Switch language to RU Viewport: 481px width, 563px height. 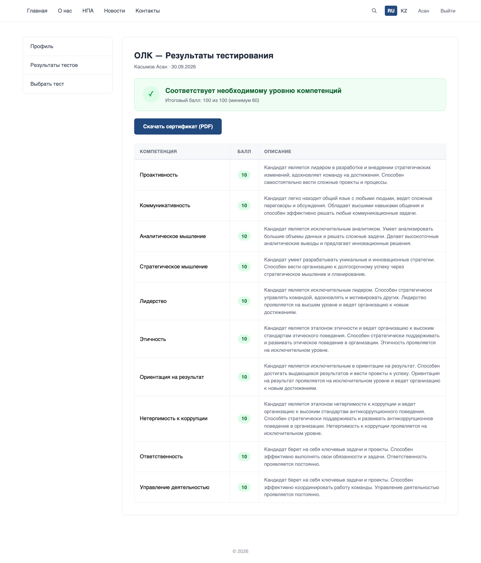[391, 11]
